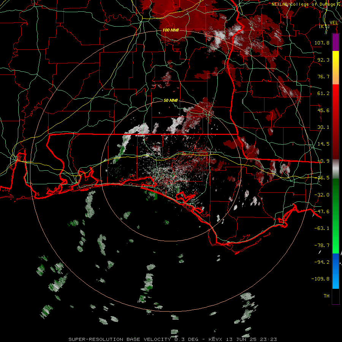Click the -78.7 legend value

(322, 245)
